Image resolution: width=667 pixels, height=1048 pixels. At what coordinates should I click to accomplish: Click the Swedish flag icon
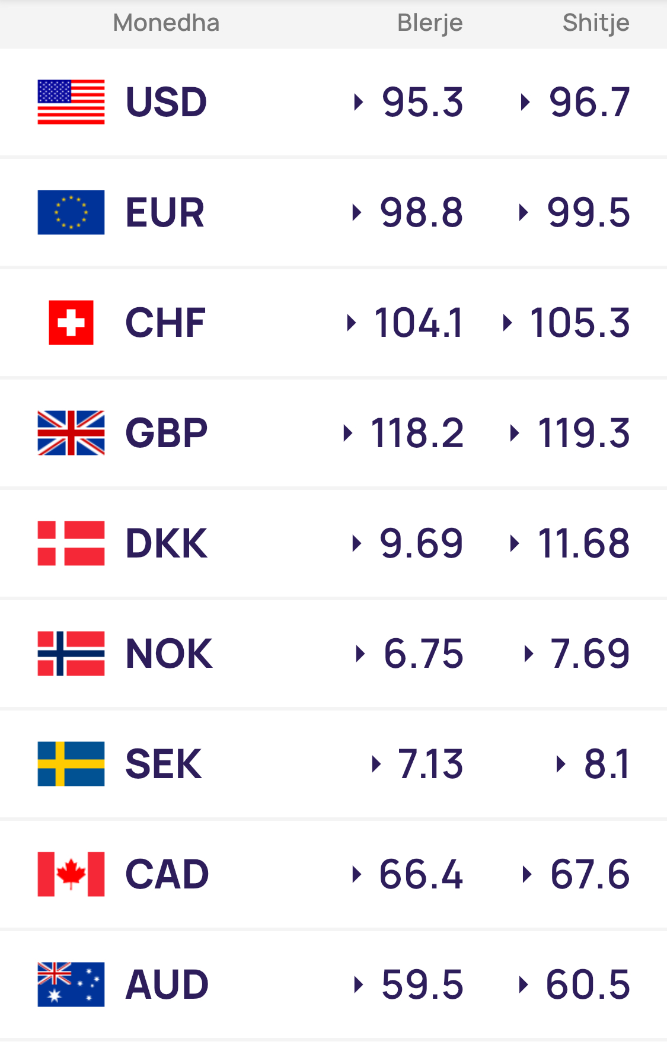[x=71, y=764]
